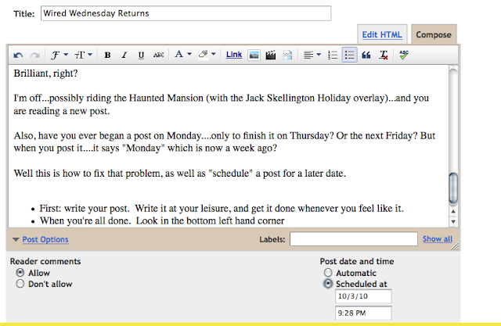Toggle underline formatting
501x326 pixels.
pyautogui.click(x=141, y=56)
